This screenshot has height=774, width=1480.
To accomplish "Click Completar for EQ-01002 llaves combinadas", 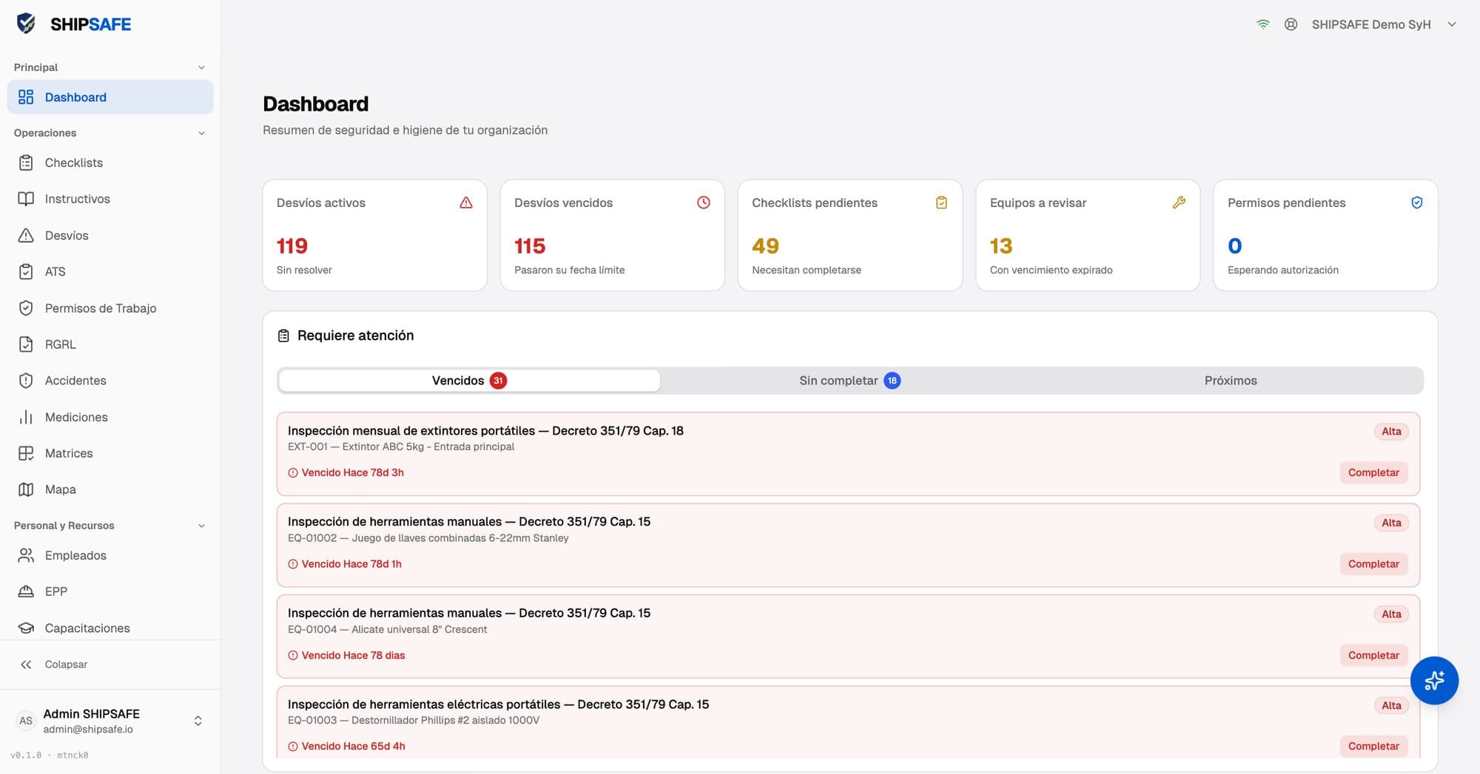I will point(1373,564).
